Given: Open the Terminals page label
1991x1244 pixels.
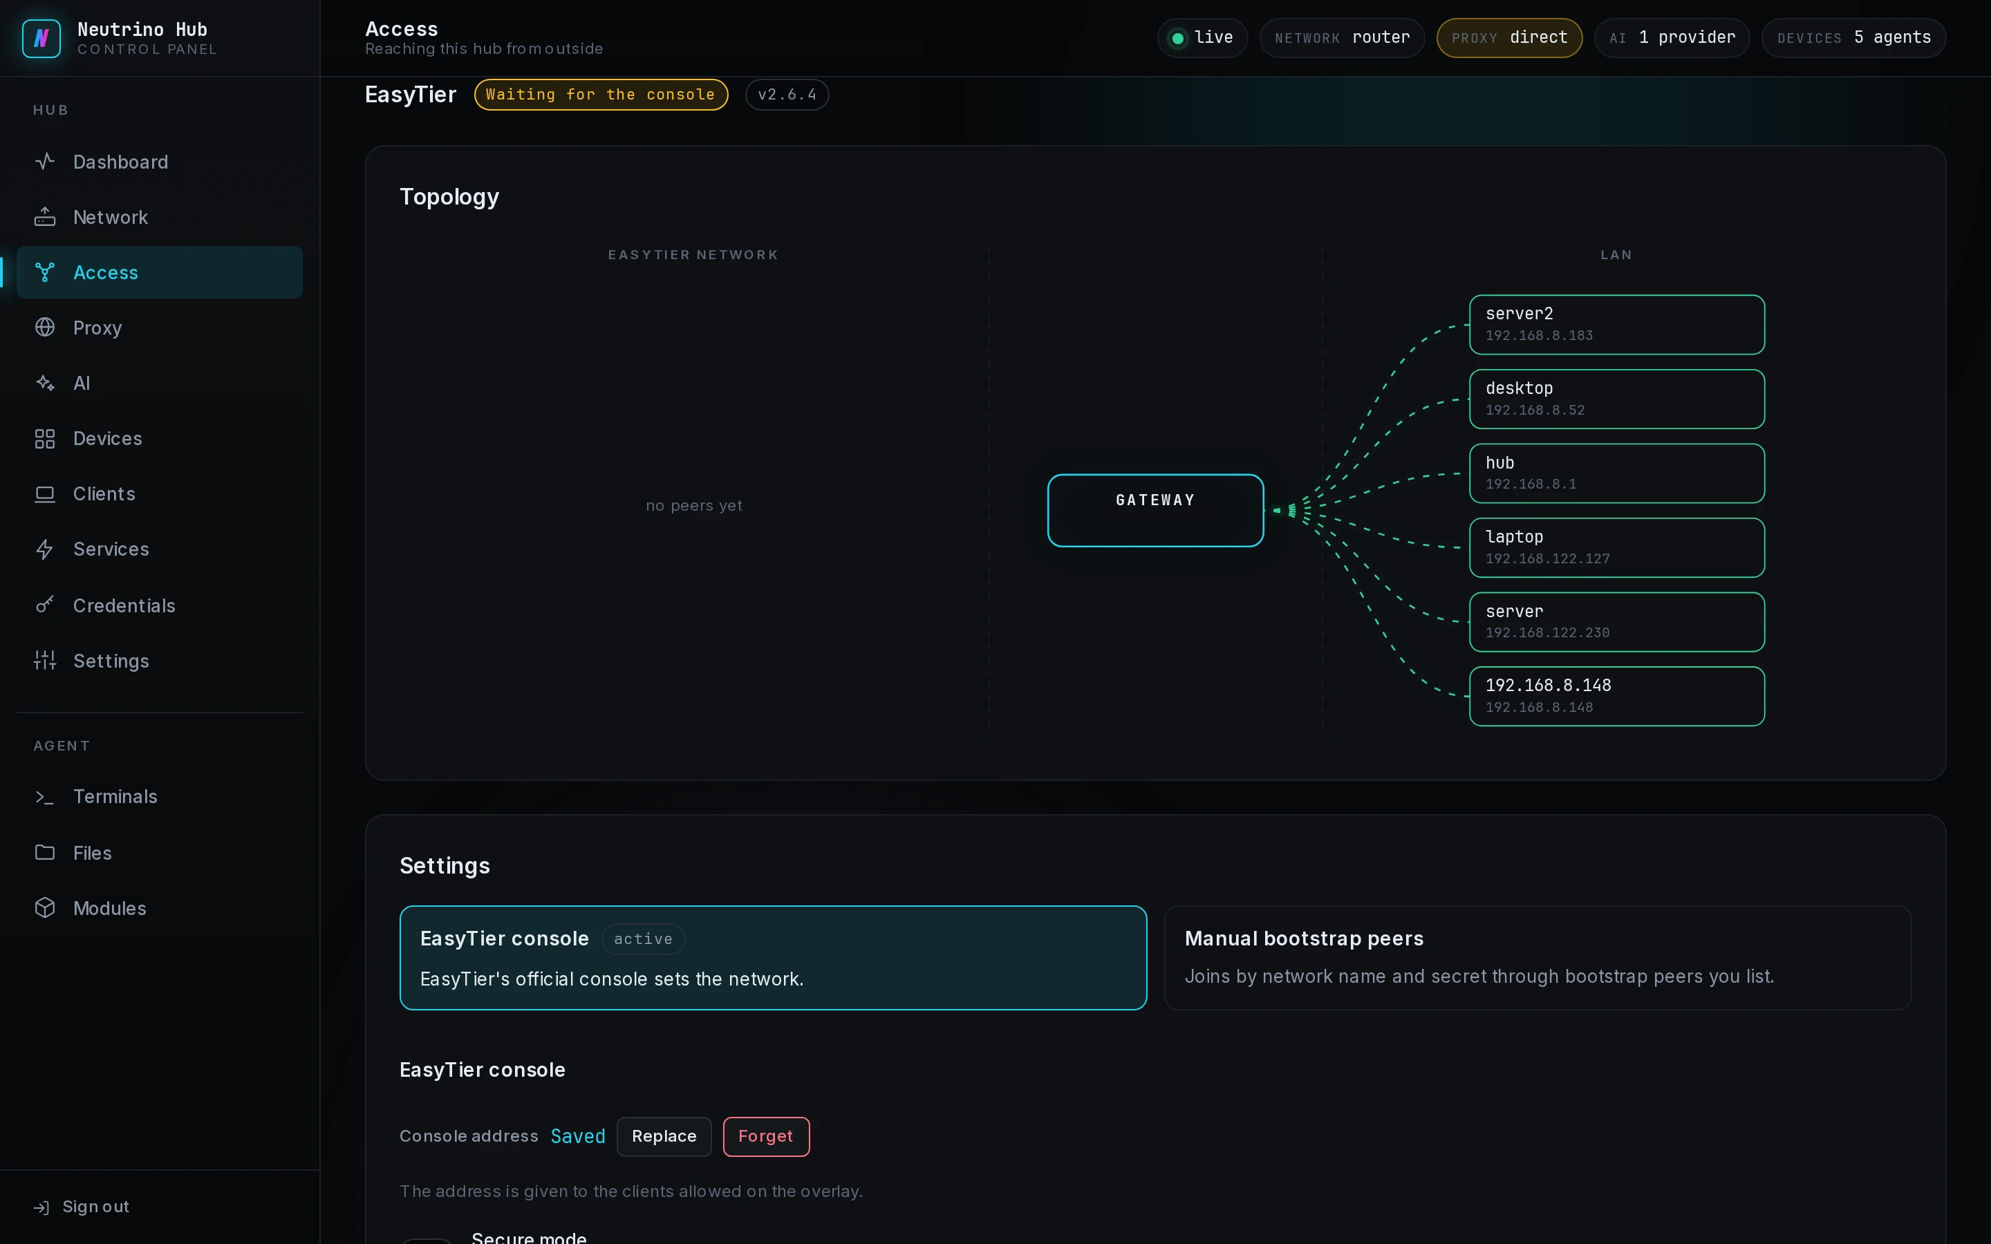Looking at the screenshot, I should [x=115, y=796].
